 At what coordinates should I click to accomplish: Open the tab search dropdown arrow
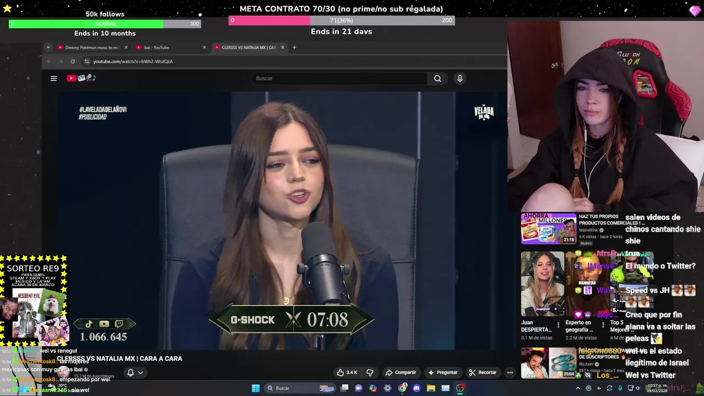[48, 47]
